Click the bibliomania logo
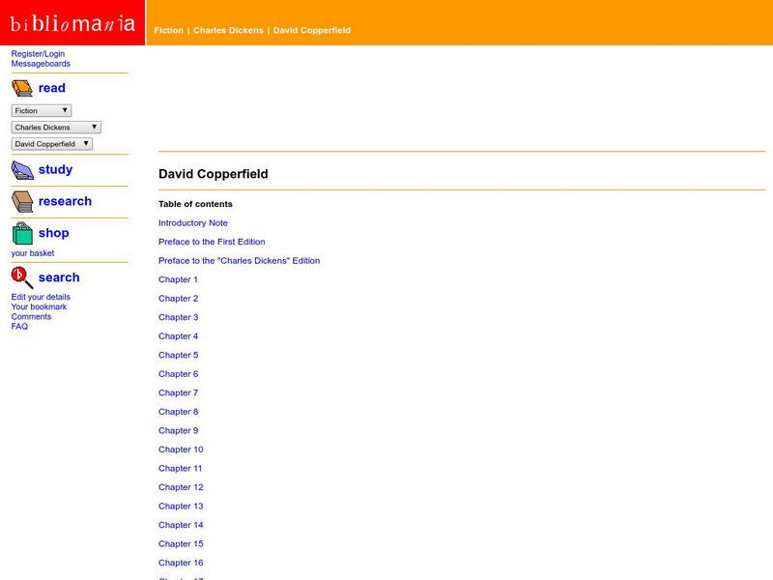The width and height of the screenshot is (773, 580). [x=72, y=22]
